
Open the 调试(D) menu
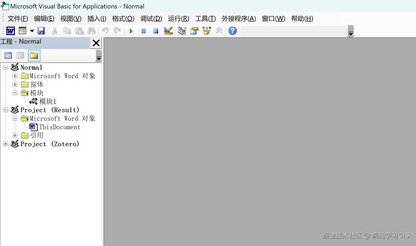pos(151,19)
